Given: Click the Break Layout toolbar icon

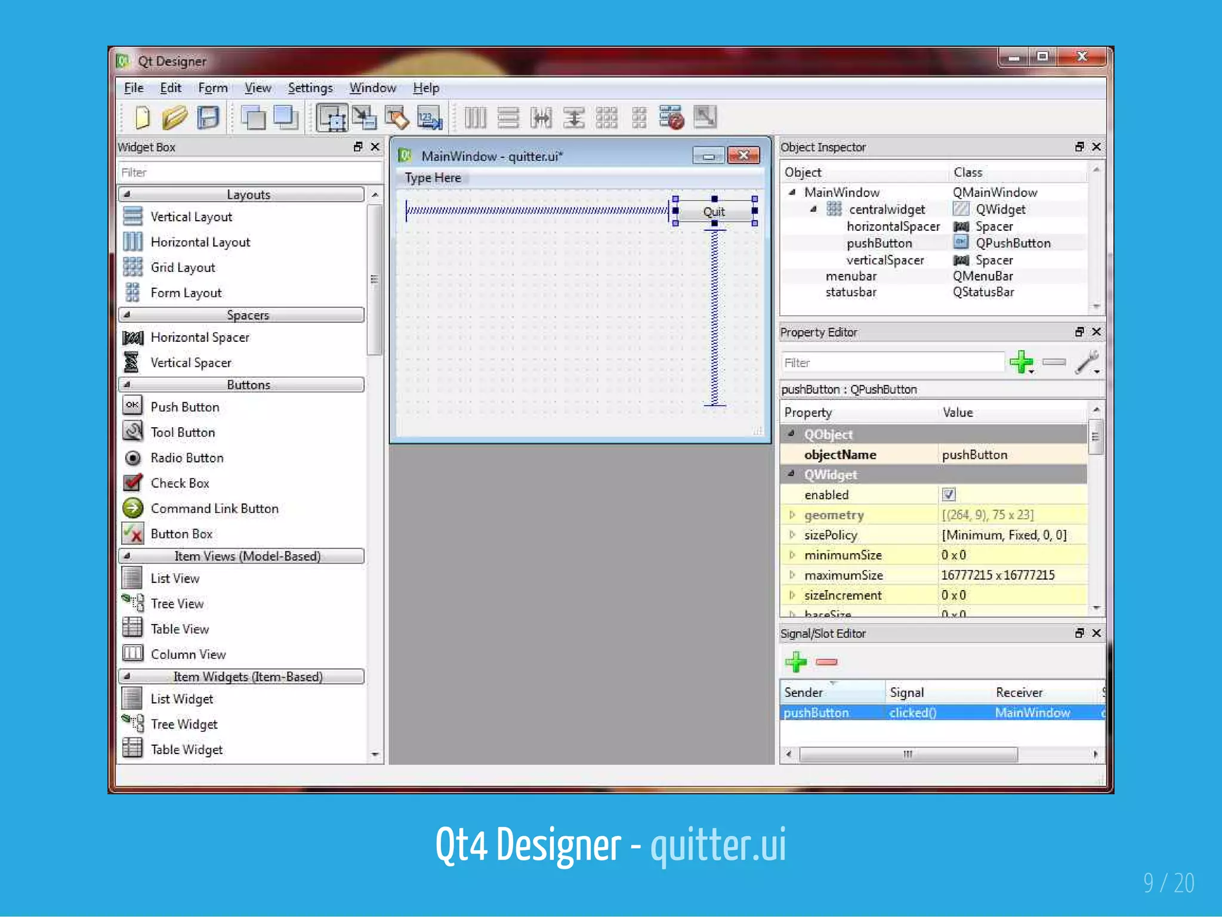Looking at the screenshot, I should (x=671, y=118).
